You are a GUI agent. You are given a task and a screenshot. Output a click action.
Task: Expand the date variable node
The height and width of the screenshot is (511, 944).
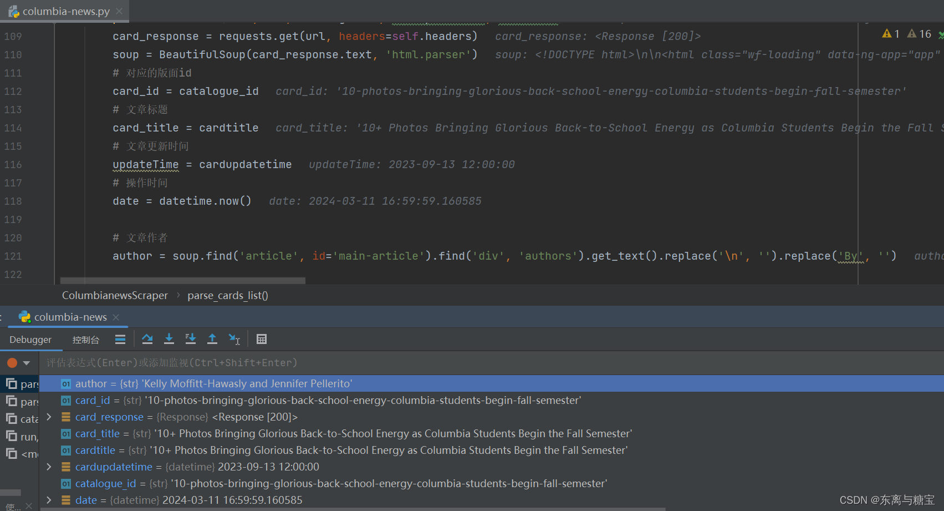[x=49, y=500]
